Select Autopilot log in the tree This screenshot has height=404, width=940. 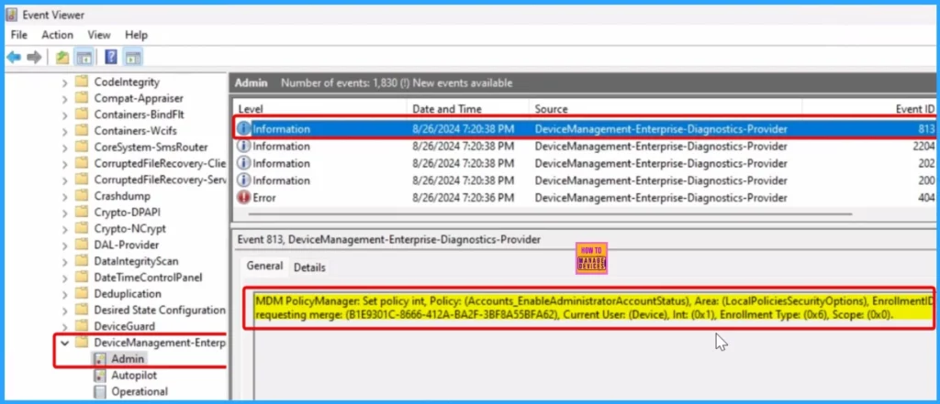tap(134, 376)
